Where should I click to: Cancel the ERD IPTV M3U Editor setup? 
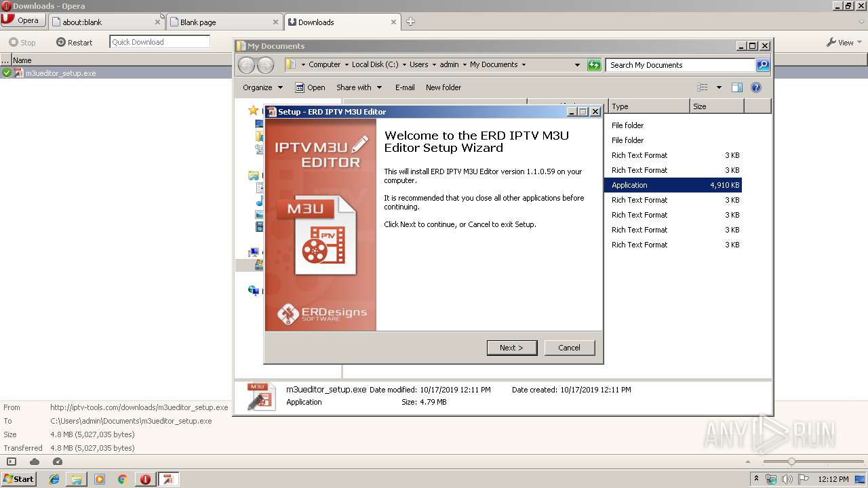569,348
